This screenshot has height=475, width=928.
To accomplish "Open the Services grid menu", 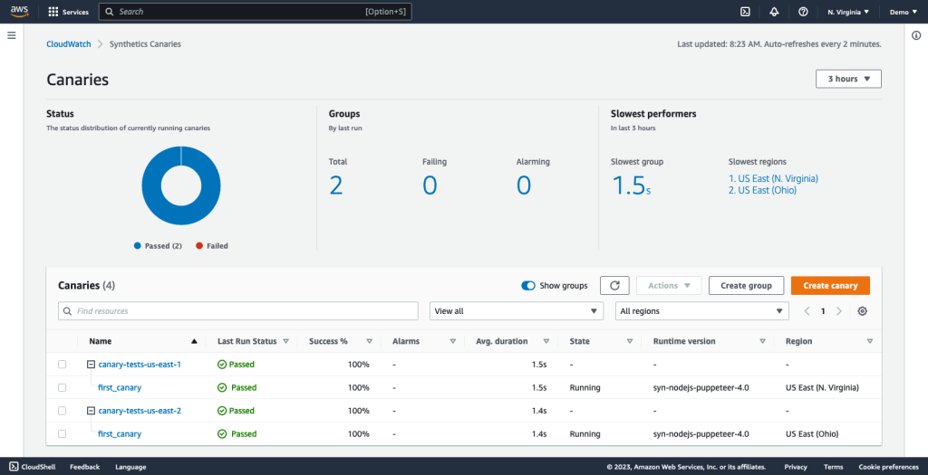I will click(68, 12).
